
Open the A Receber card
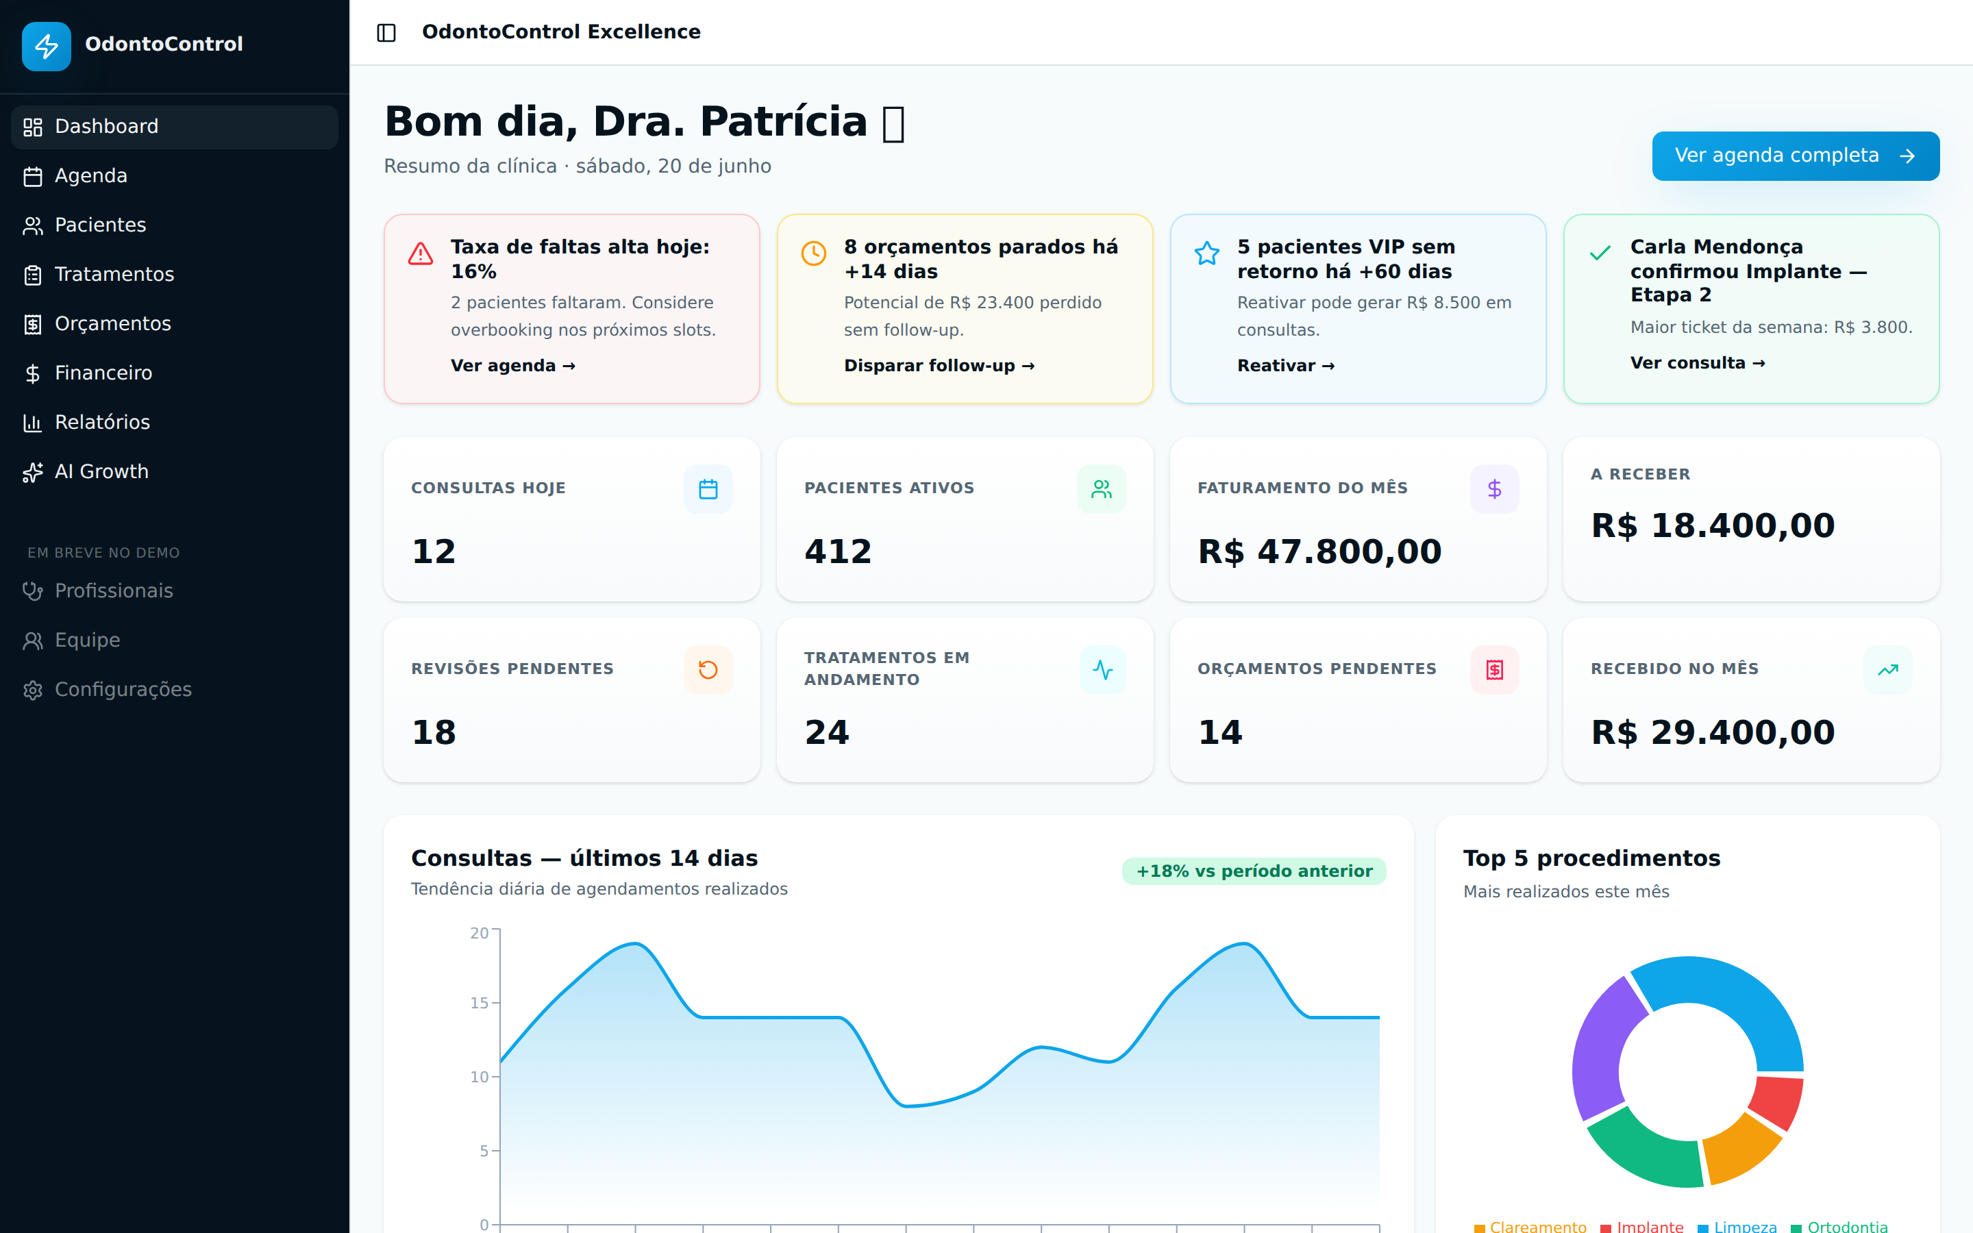[1751, 519]
